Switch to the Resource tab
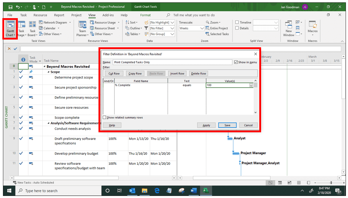 pos(40,15)
